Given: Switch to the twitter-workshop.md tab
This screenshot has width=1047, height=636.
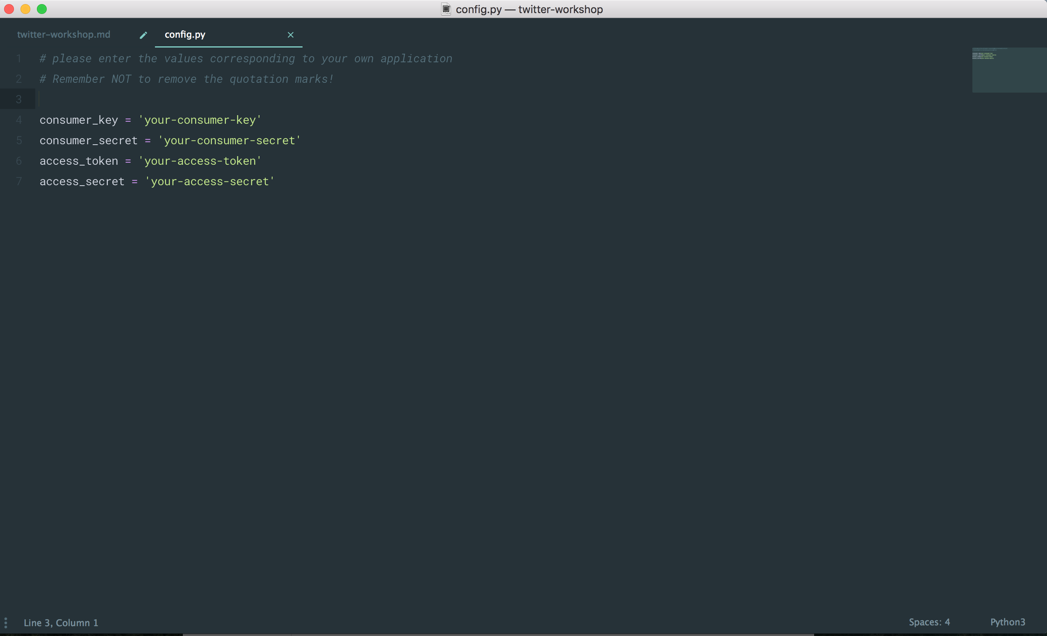Looking at the screenshot, I should (64, 34).
